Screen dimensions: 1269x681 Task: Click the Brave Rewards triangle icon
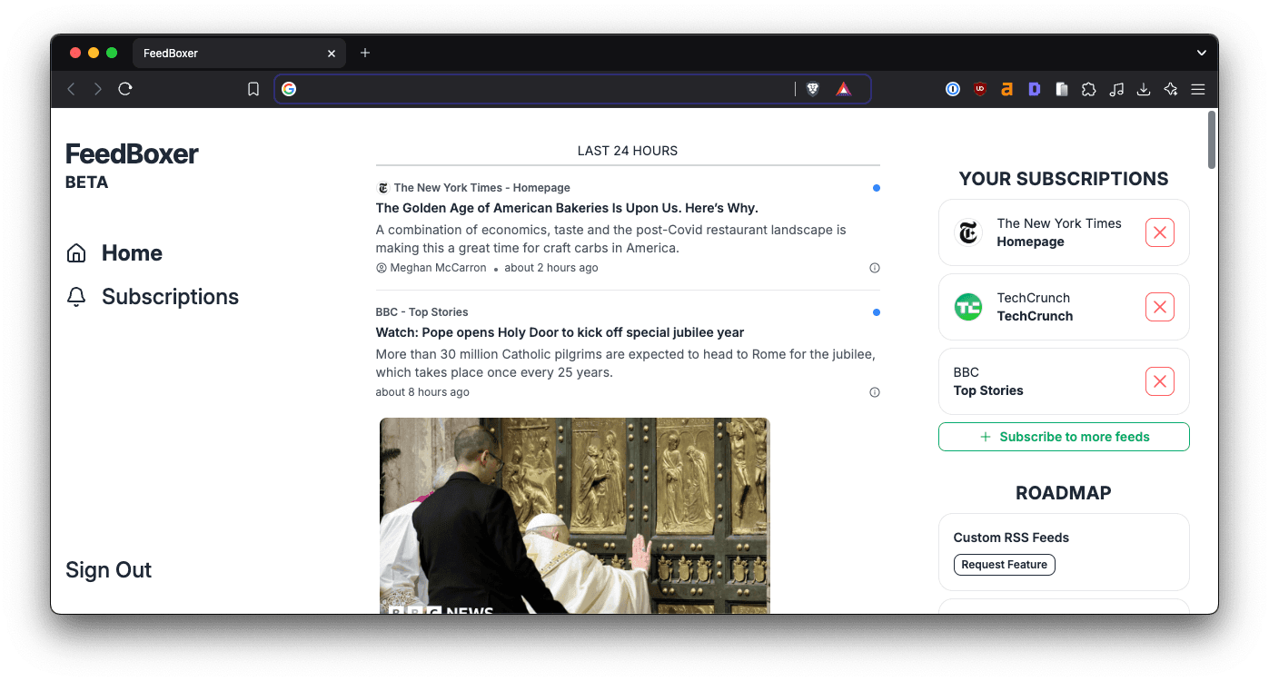[843, 89]
